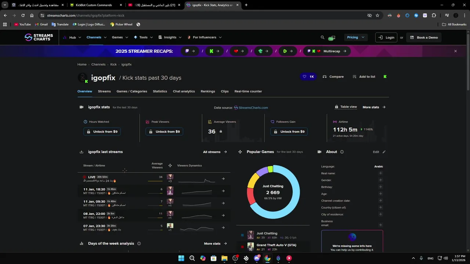Open the Kick streamer recap pill
The width and height of the screenshot is (470, 264).
214,51
